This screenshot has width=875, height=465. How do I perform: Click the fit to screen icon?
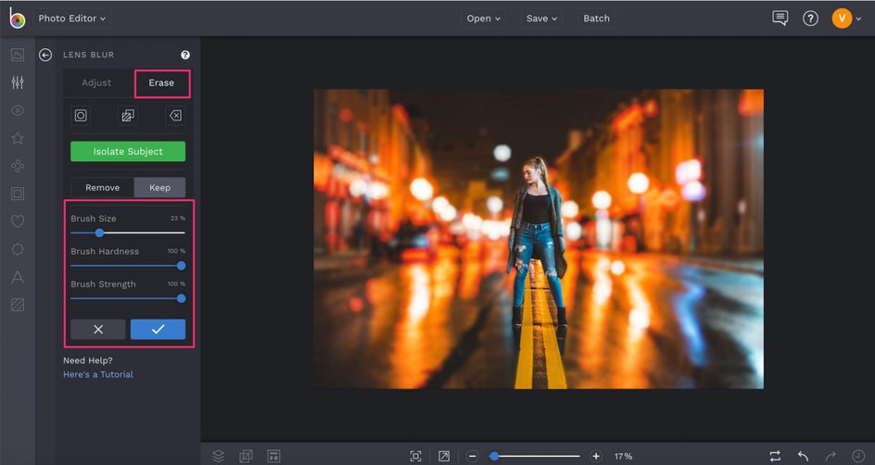tap(416, 456)
